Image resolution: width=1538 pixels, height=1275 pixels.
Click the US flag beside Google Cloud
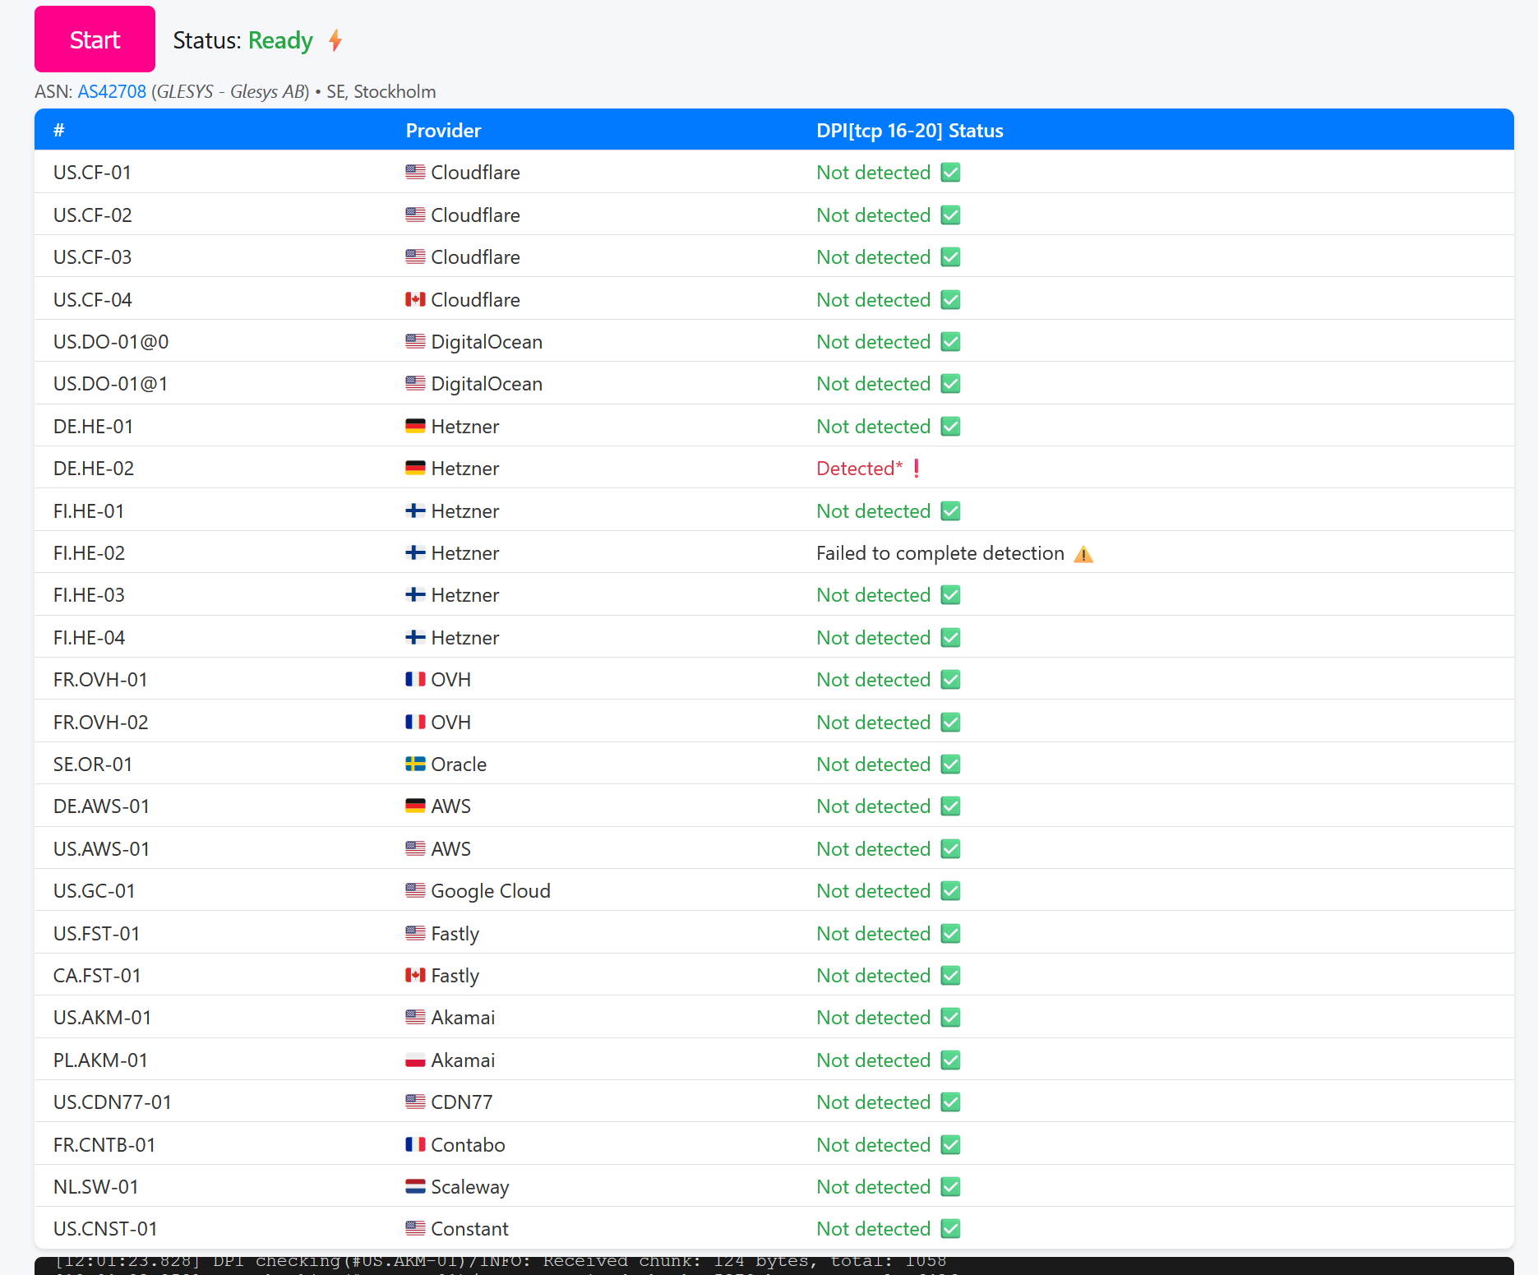(x=415, y=890)
